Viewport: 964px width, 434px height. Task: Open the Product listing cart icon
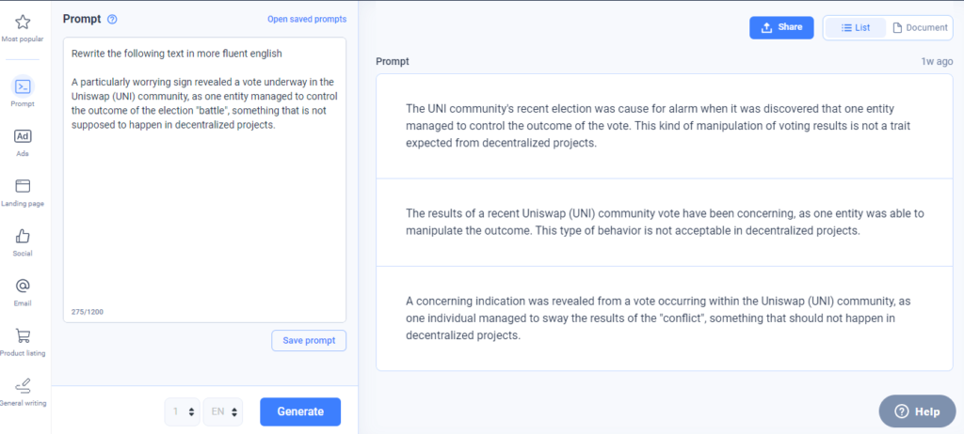[x=23, y=335]
